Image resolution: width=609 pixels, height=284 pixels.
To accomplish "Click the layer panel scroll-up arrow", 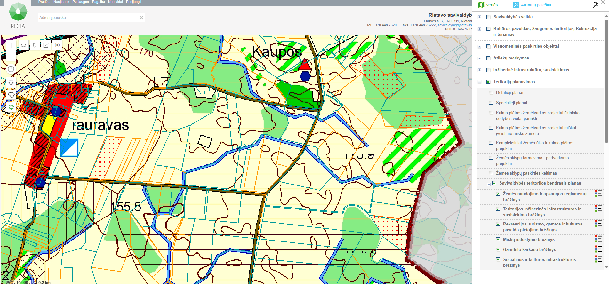I will (606, 15).
